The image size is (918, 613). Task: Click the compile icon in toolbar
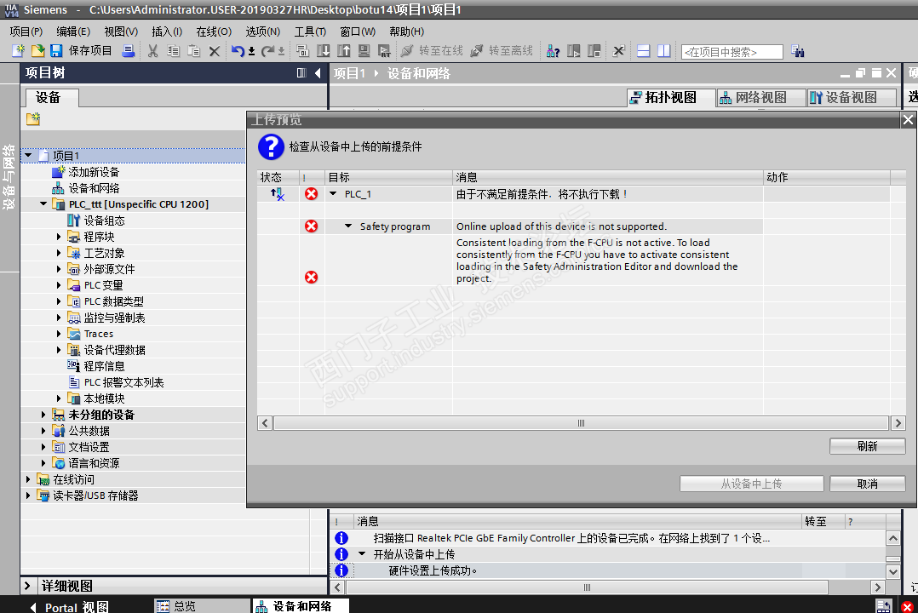pos(302,51)
